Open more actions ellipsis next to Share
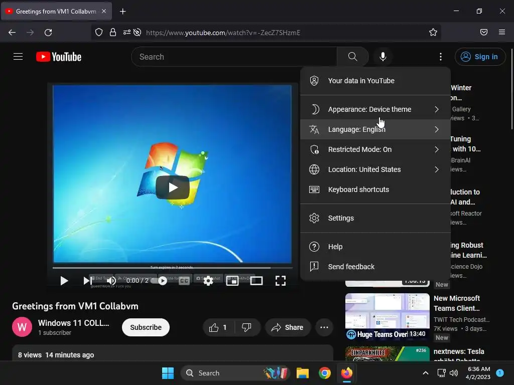The image size is (514, 385). click(x=324, y=327)
